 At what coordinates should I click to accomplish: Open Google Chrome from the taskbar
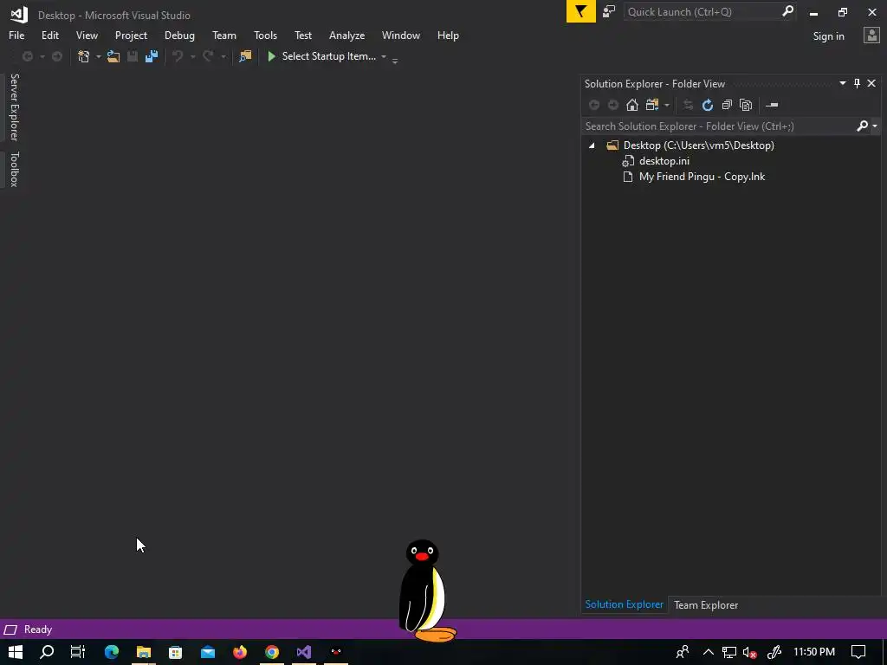coord(272,652)
